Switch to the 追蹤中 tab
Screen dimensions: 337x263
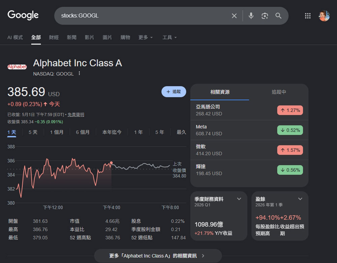click(x=279, y=92)
